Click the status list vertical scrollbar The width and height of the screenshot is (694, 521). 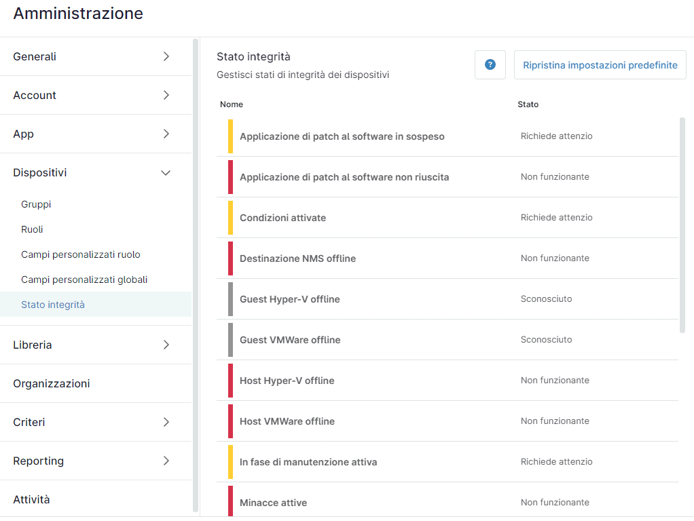click(x=682, y=224)
